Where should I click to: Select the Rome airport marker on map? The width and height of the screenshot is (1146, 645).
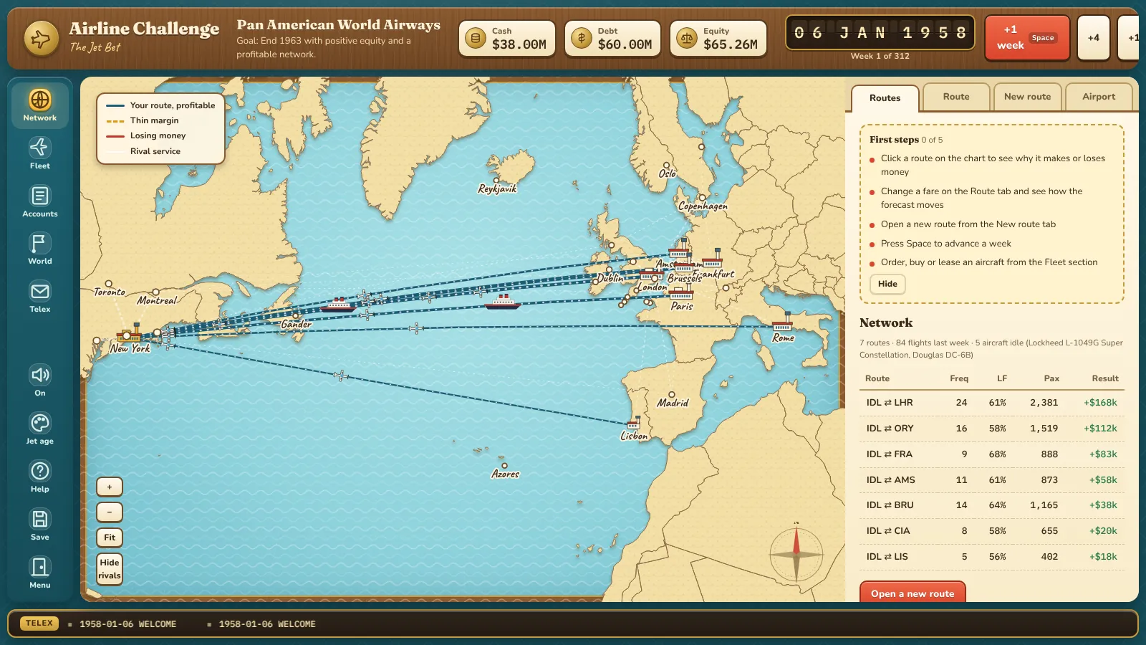(782, 323)
